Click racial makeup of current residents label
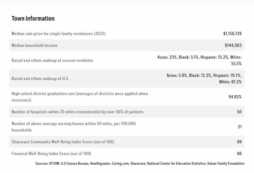The height and width of the screenshot is (173, 254). point(52,60)
